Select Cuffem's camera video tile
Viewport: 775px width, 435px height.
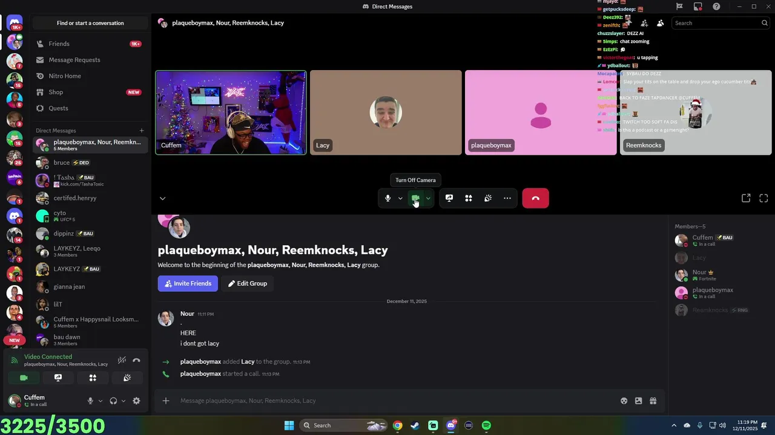tap(231, 113)
